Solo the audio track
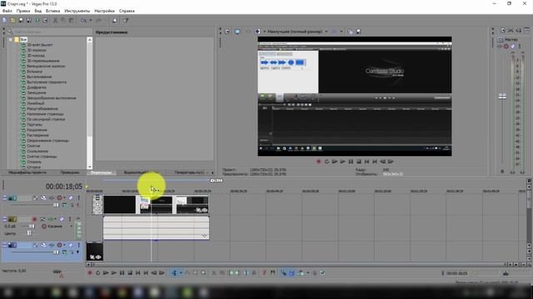 tap(70, 219)
